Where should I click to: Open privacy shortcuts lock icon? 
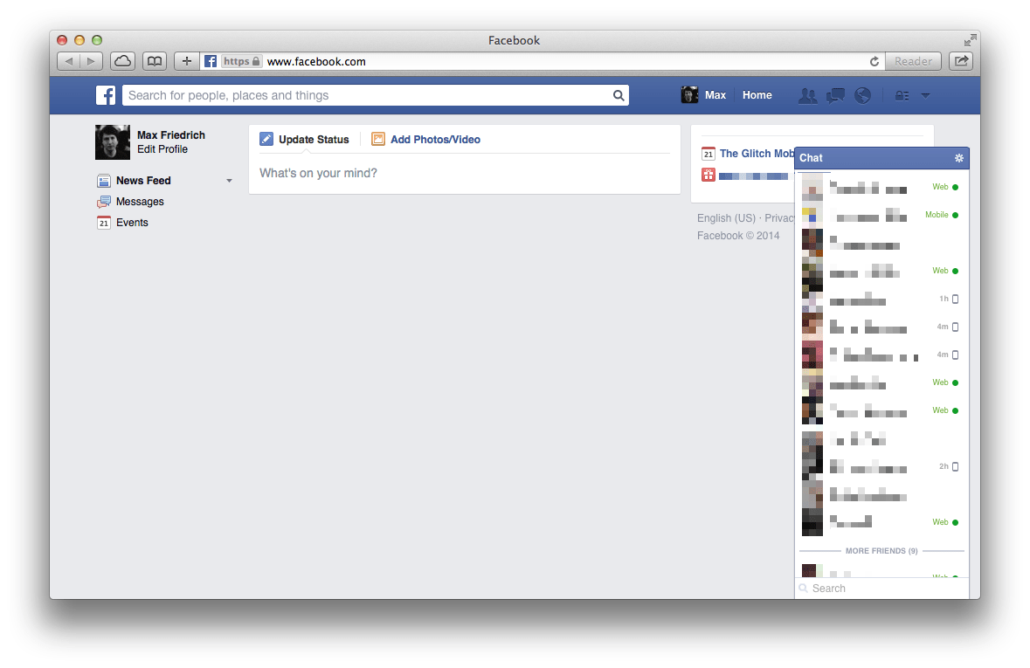click(x=901, y=95)
